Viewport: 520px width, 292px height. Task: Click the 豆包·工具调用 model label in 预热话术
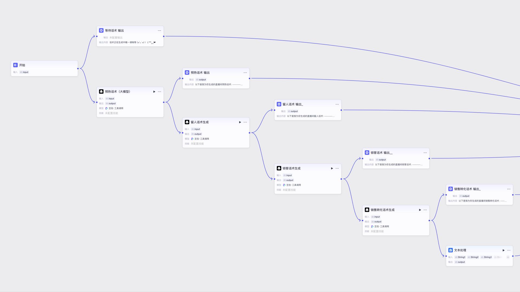tap(116, 108)
